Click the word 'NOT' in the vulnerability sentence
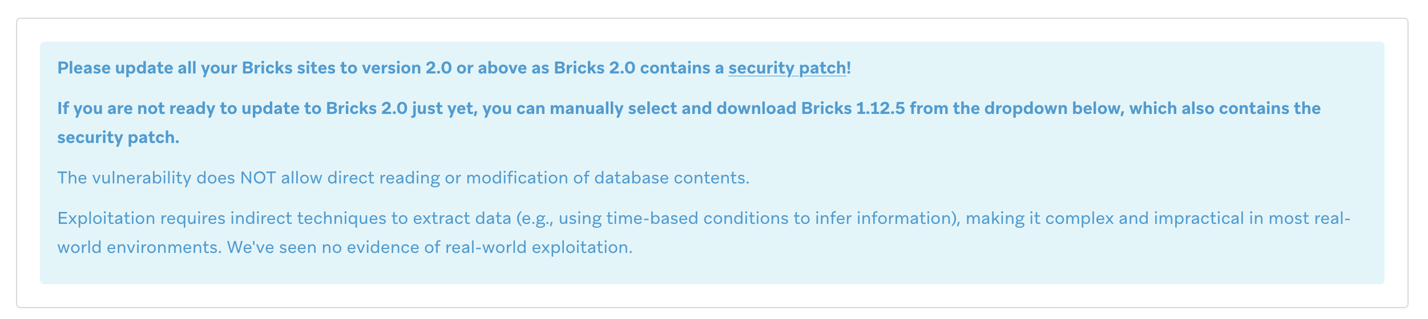 click(258, 178)
